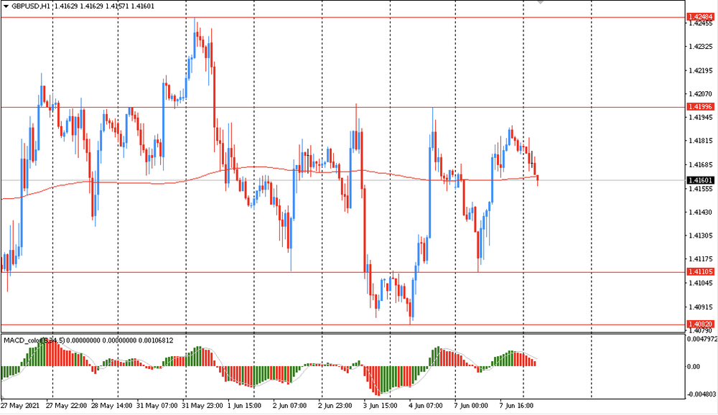Click the 1.41305 price scale value
This screenshot has width=718, height=415.
coord(699,236)
